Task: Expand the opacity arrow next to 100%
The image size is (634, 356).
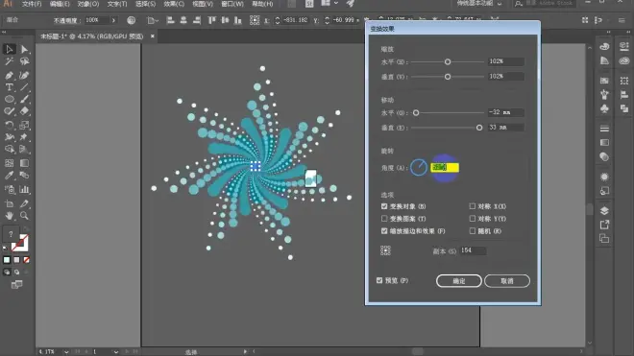Action: click(x=113, y=20)
